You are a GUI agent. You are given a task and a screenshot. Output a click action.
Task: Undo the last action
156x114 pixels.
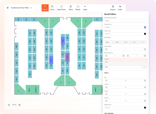(120, 8)
